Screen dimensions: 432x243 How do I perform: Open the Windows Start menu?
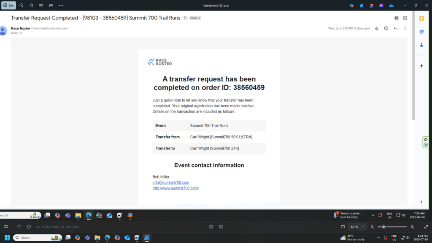tap(6, 238)
